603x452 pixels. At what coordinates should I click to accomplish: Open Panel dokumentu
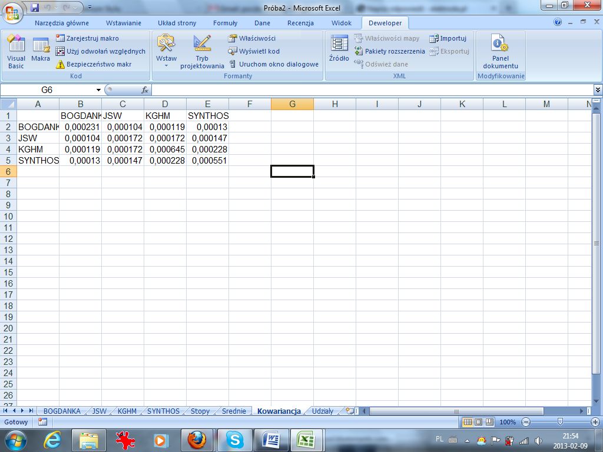(501, 52)
